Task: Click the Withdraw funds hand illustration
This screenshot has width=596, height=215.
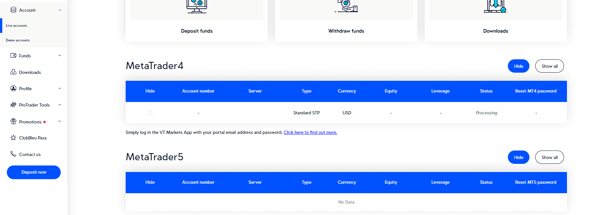Action: (x=346, y=6)
